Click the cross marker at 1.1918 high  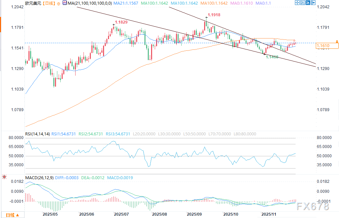pyautogui.click(x=206, y=17)
